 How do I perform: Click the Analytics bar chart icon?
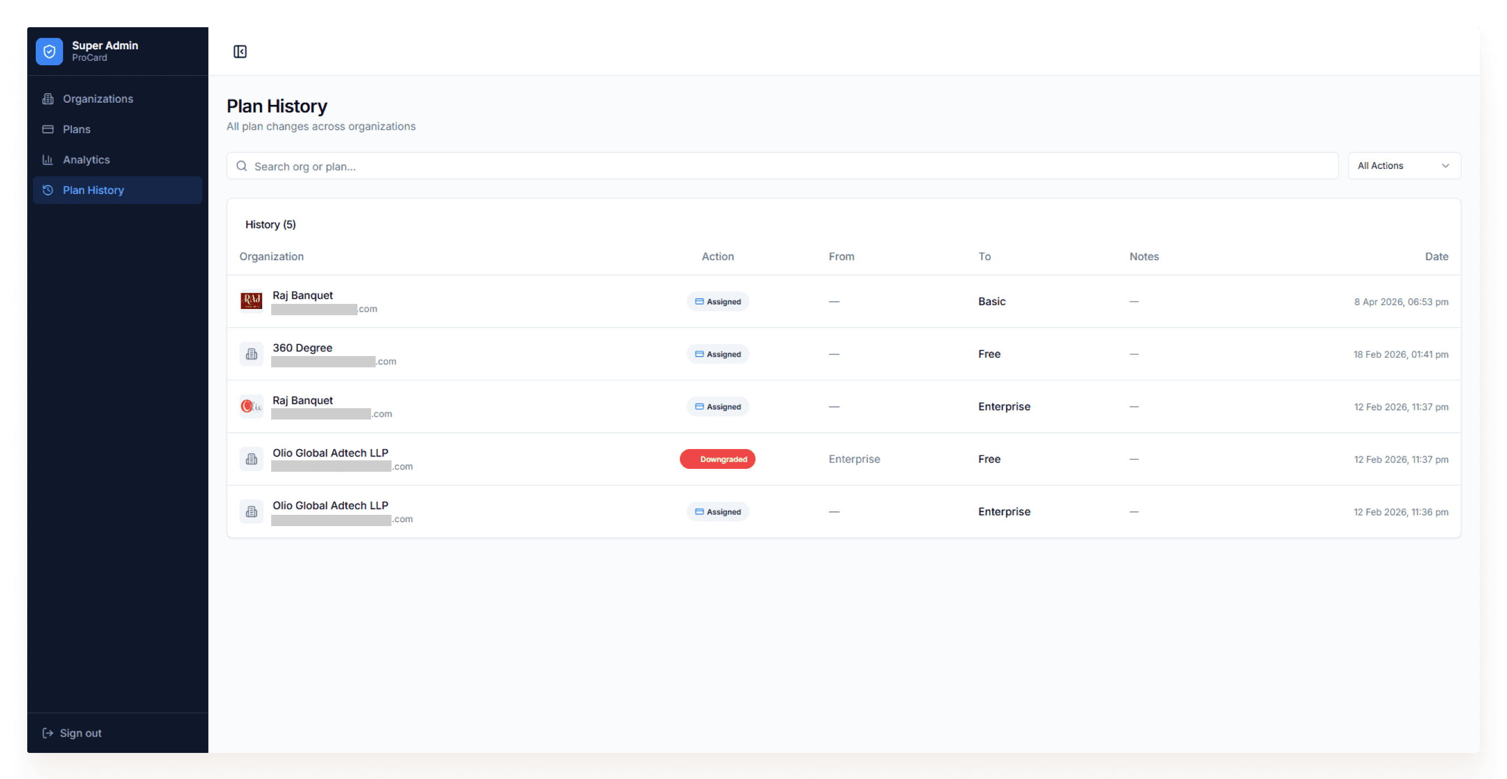48,159
